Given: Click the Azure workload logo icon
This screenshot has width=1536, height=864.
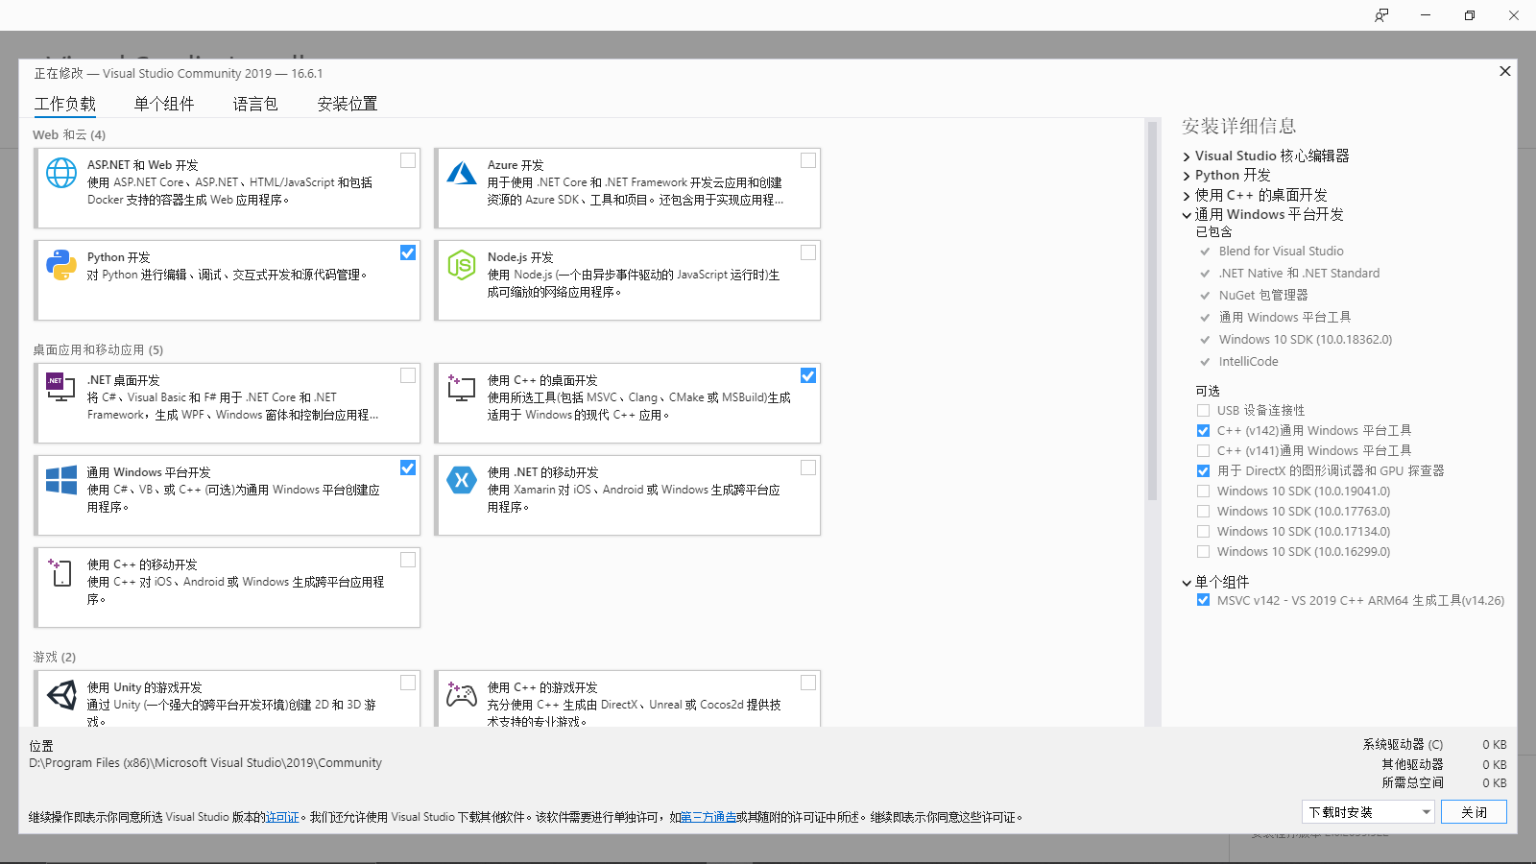Looking at the screenshot, I should [x=462, y=173].
